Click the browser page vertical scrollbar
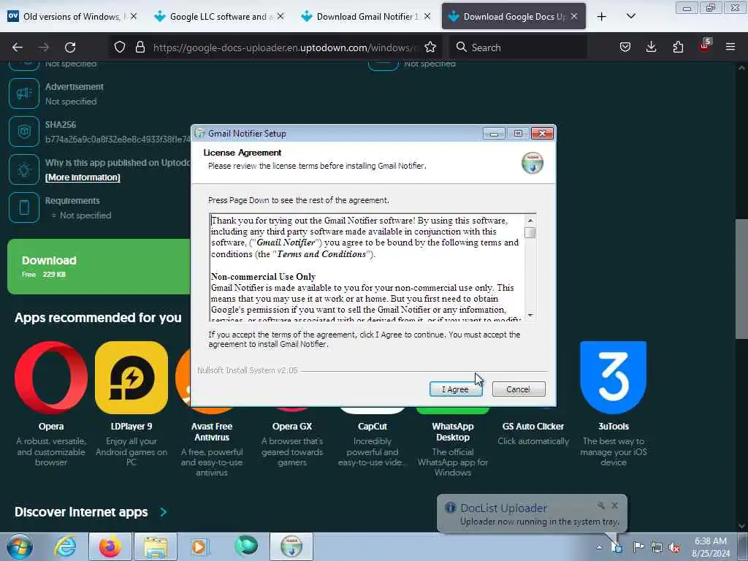 tap(742, 279)
